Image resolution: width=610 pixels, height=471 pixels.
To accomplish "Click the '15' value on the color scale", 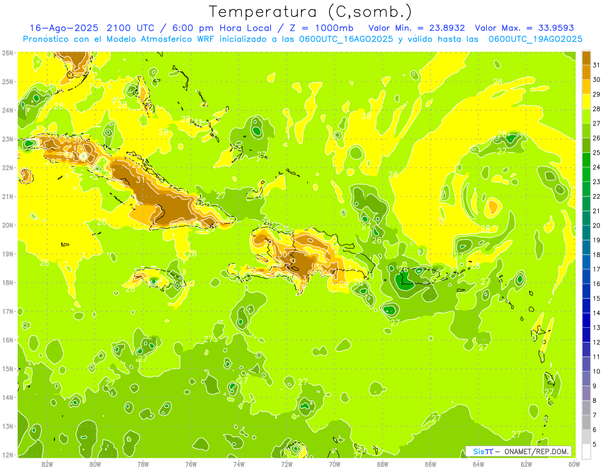I will 597,298.
